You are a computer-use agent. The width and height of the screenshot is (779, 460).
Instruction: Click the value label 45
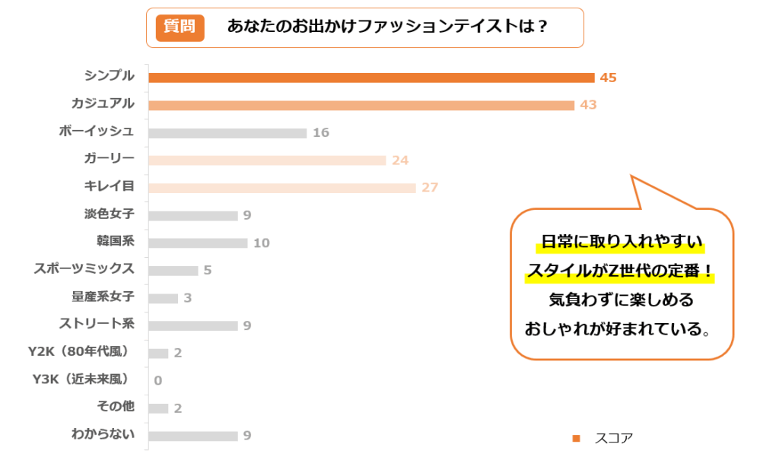[x=608, y=78]
